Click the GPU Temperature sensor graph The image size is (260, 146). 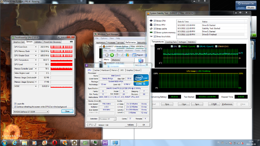(61, 60)
